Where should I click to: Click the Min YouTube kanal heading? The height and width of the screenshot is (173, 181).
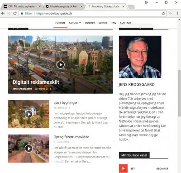[134, 155]
